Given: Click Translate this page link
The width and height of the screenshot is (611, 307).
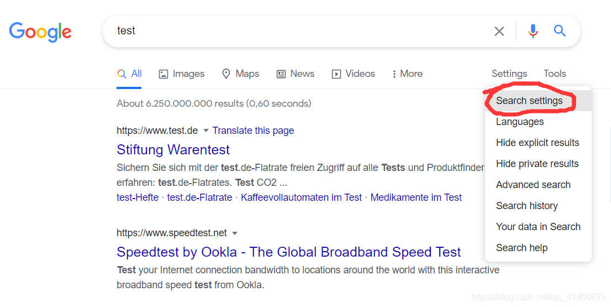Looking at the screenshot, I should point(253,131).
